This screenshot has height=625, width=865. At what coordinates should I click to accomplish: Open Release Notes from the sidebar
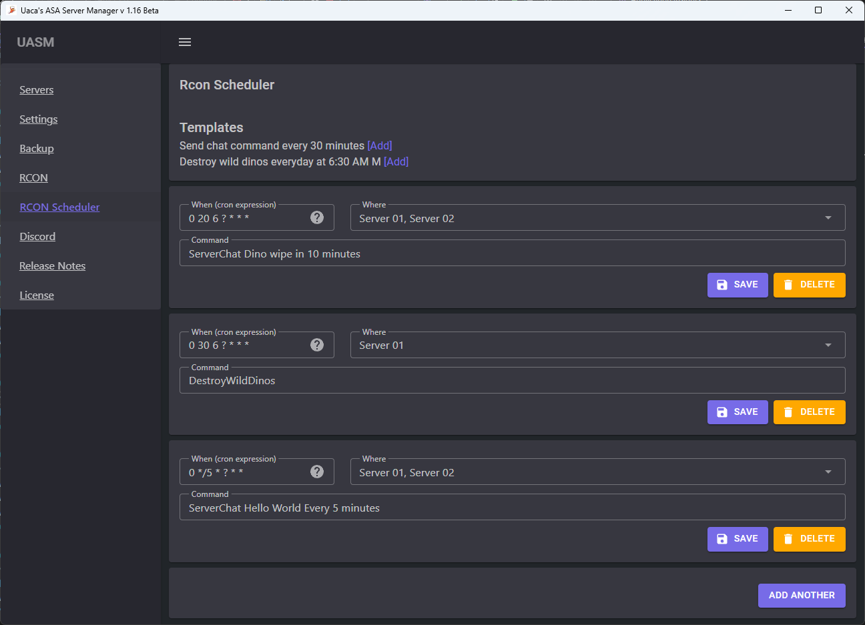tap(52, 266)
